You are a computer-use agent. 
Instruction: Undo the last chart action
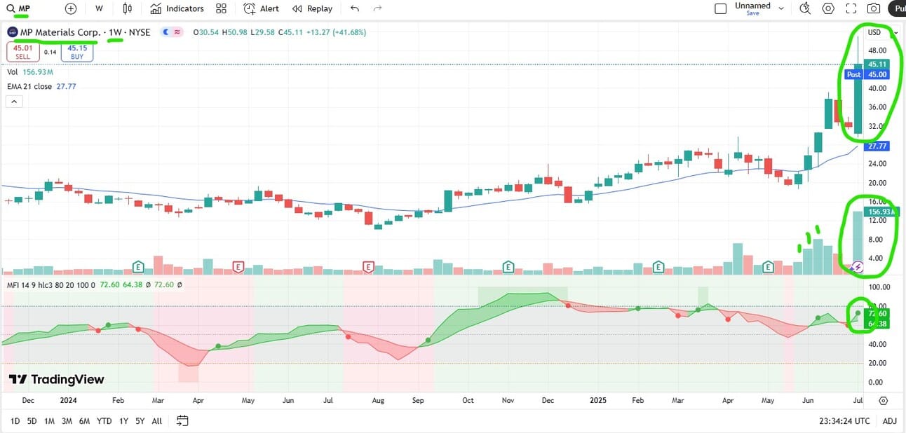pyautogui.click(x=355, y=8)
